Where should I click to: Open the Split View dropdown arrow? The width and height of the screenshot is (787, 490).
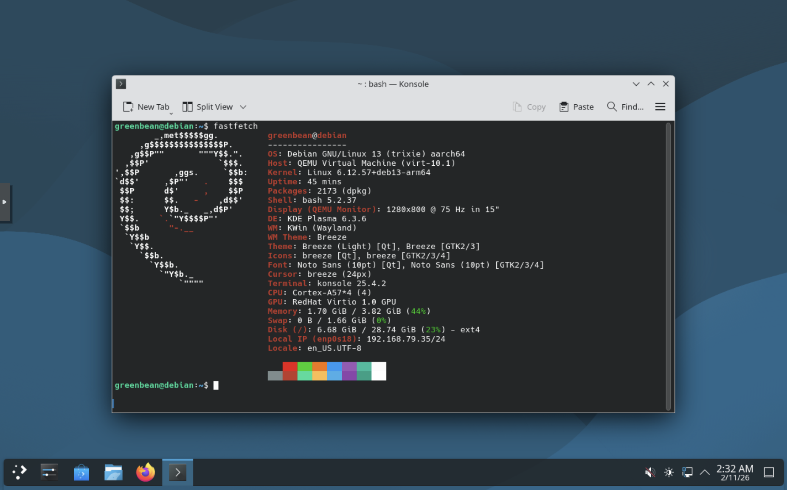(243, 107)
